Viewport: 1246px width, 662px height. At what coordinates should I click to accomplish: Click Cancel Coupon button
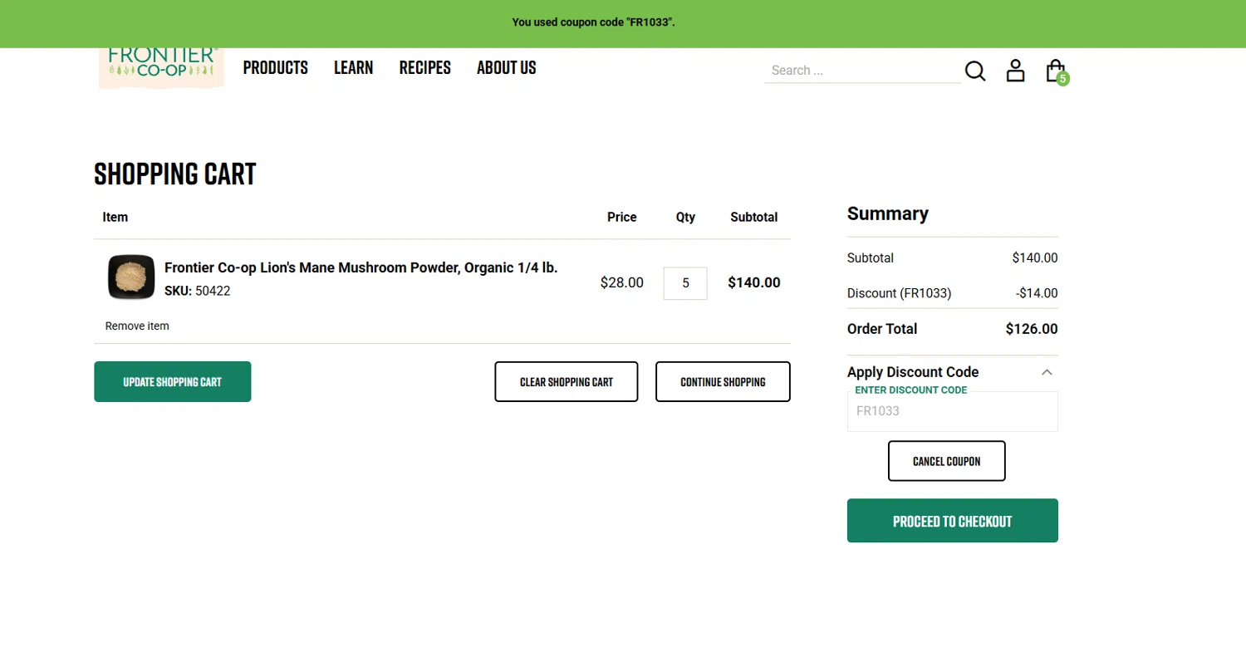[947, 461]
